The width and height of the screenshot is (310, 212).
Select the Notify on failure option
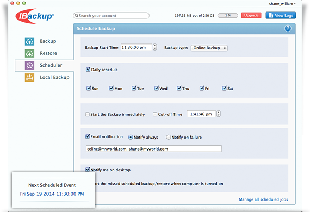(168, 137)
